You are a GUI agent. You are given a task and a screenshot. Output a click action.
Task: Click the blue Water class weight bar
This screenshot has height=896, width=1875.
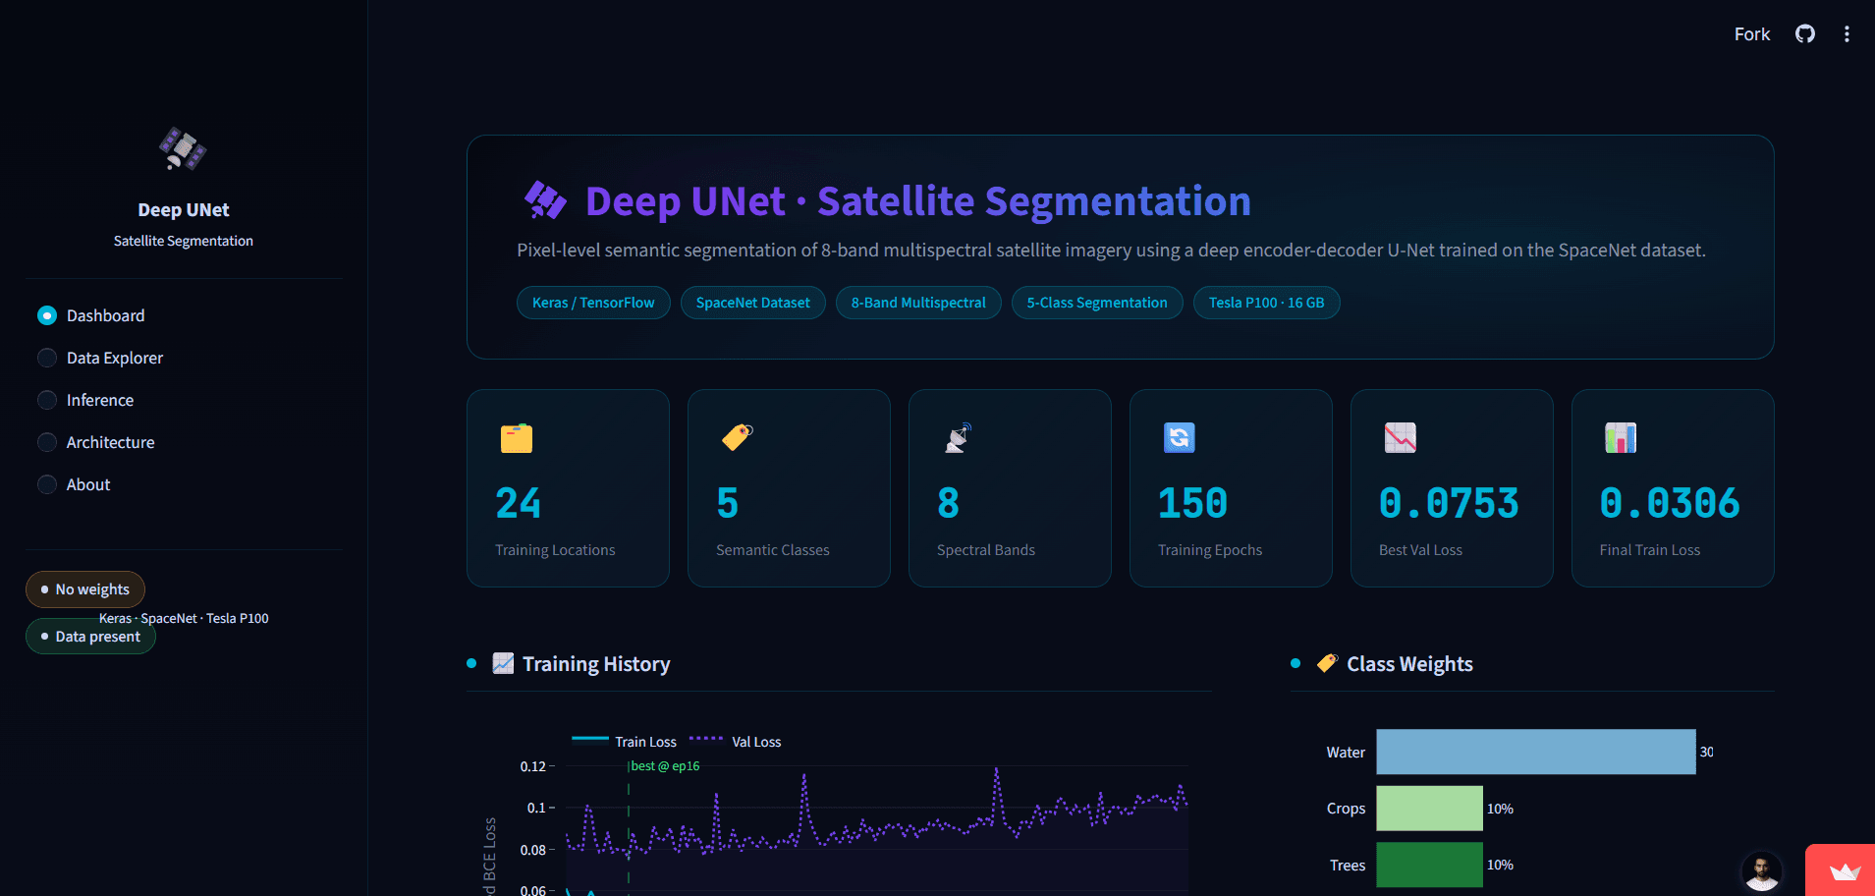[1536, 752]
